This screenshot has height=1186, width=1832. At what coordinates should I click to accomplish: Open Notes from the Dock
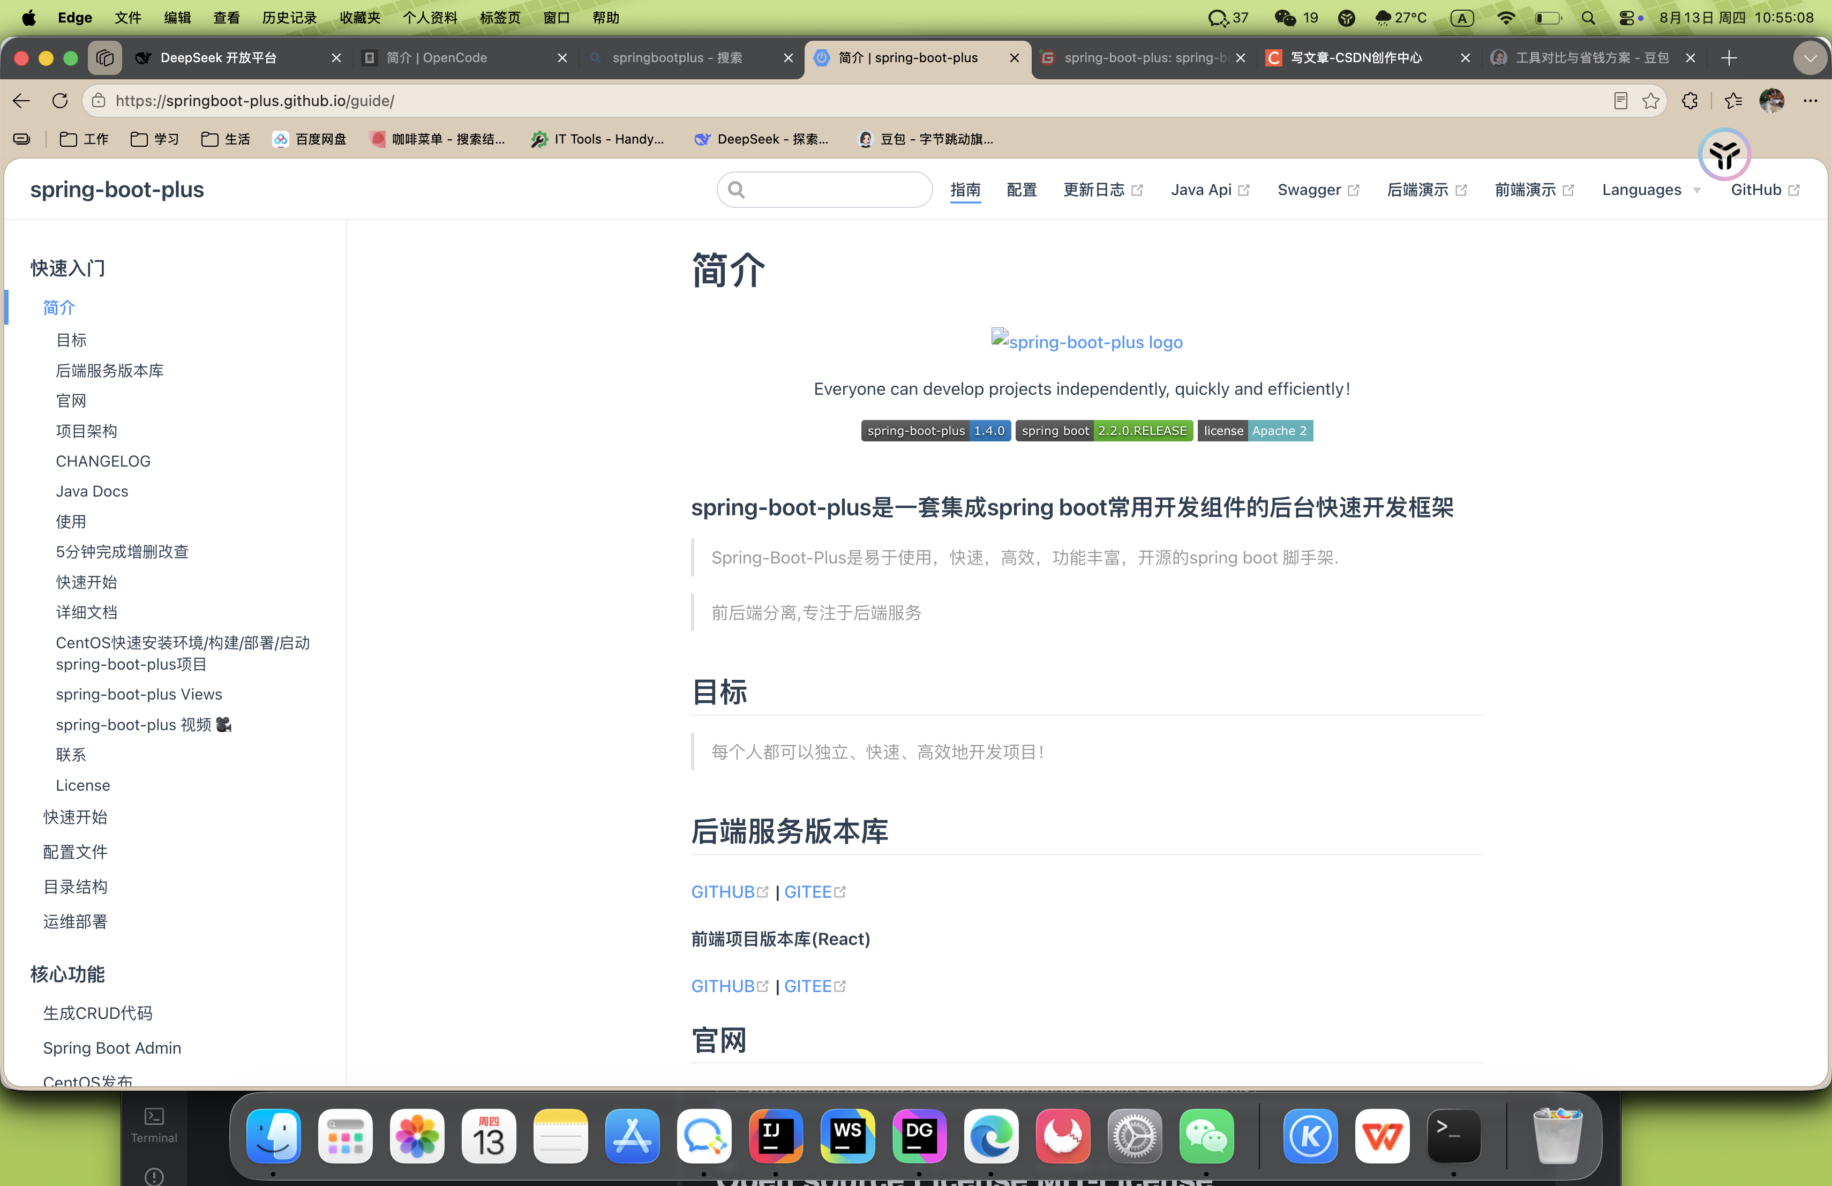[560, 1136]
